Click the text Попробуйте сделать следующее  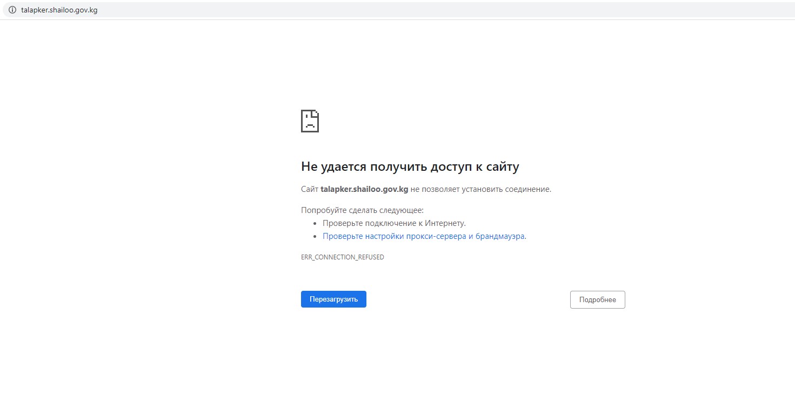pos(362,210)
